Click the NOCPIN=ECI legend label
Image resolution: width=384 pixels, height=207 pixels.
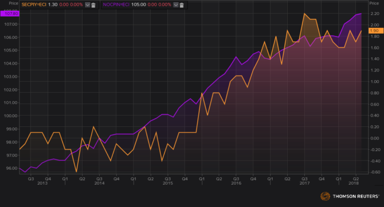[x=116, y=5]
